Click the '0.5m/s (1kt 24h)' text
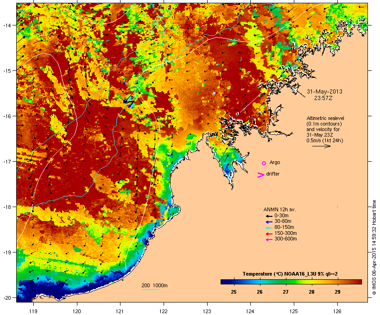Viewport: 380px width, 315px height. pos(325,140)
